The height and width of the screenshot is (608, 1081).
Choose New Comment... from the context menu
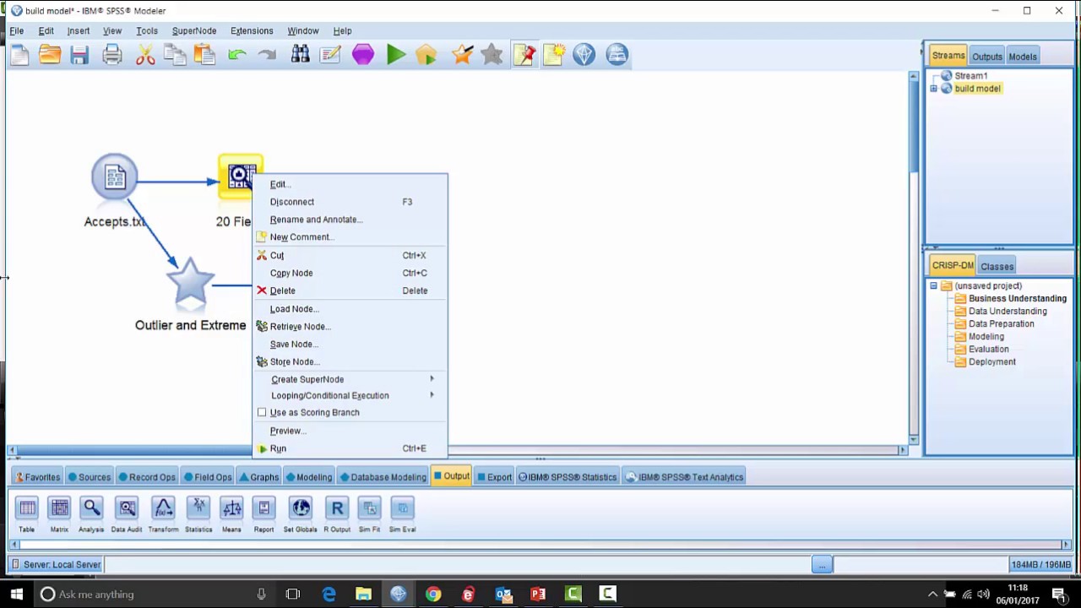click(350, 237)
